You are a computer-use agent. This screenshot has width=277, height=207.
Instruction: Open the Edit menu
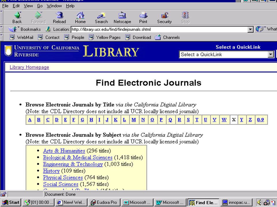click(16, 6)
